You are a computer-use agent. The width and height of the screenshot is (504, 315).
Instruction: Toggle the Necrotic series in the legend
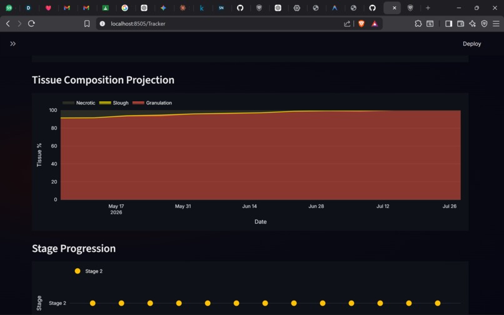point(79,103)
